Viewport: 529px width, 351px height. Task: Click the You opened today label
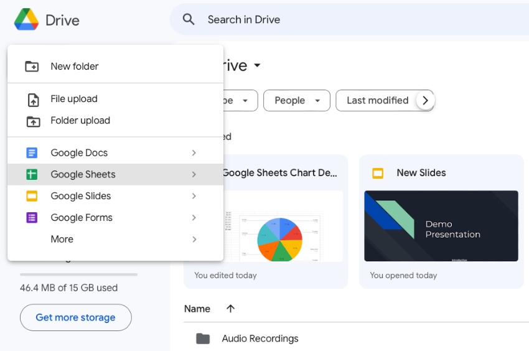[403, 276]
